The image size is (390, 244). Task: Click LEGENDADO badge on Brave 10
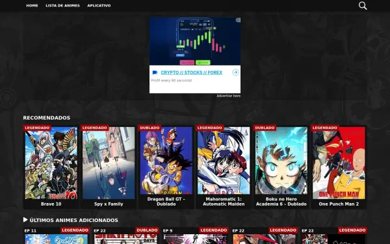point(37,128)
